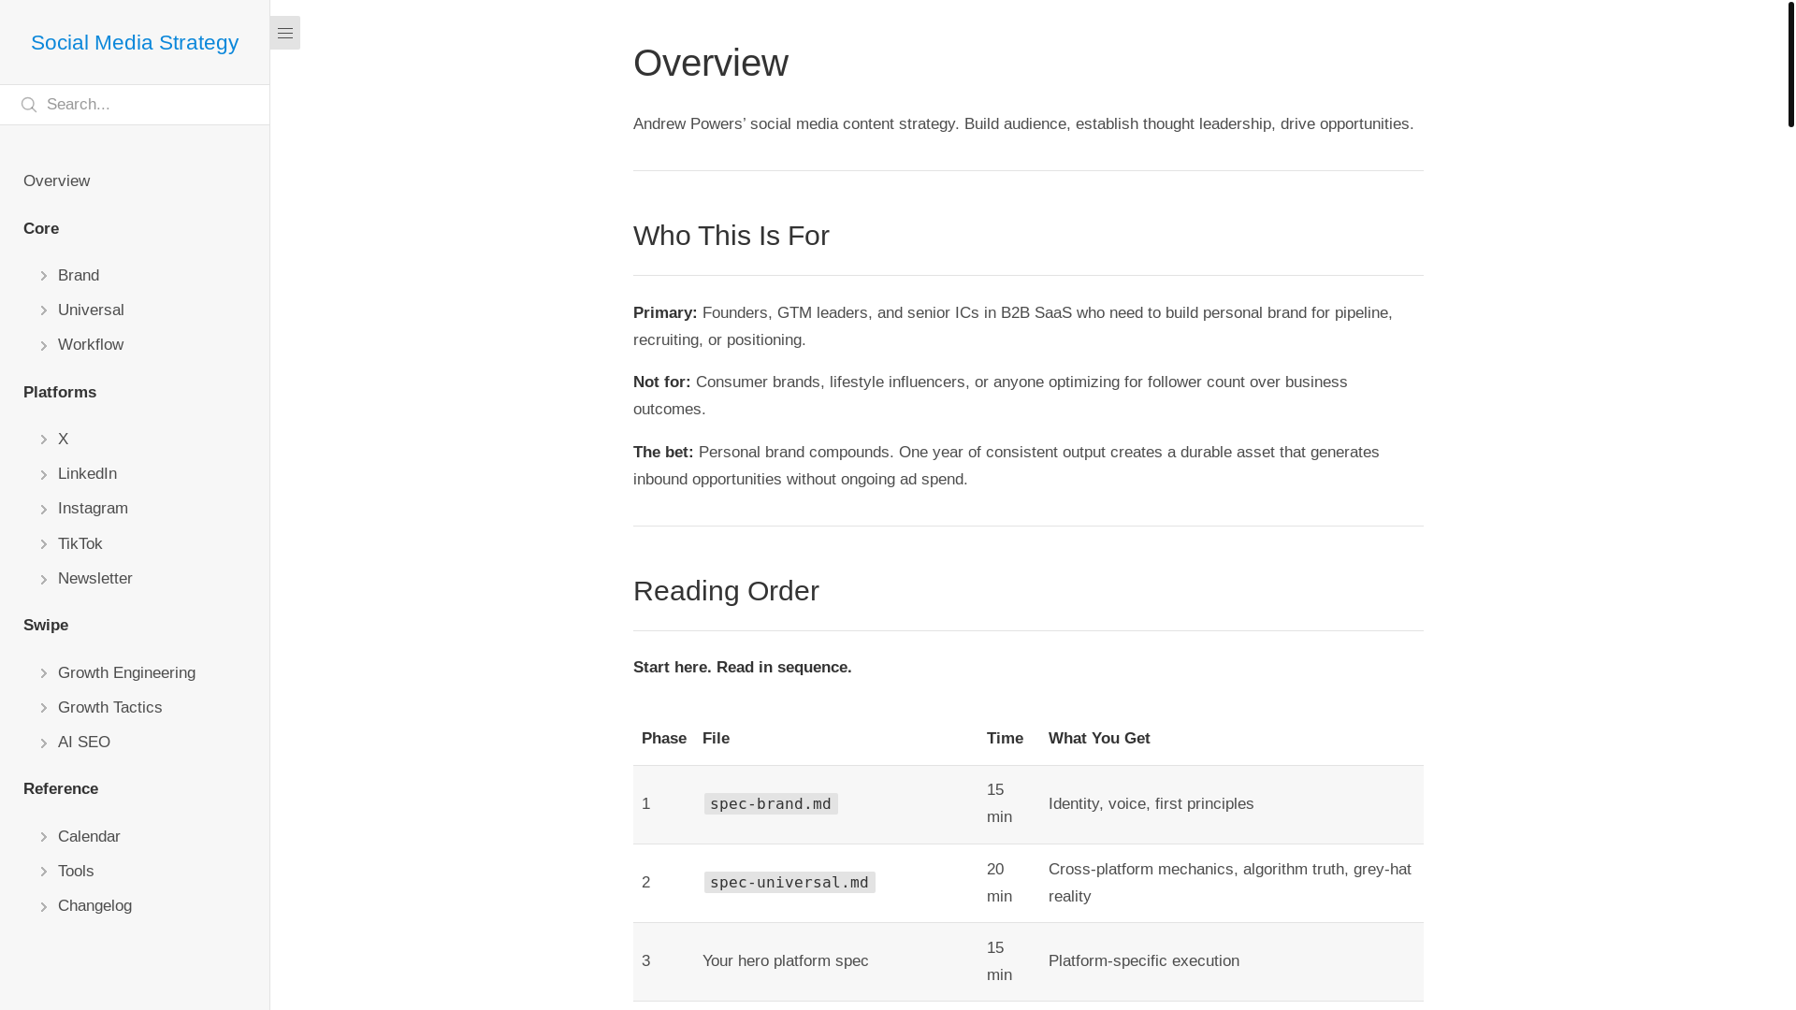Open the Changelog page link
Image resolution: width=1796 pixels, height=1010 pixels.
pyautogui.click(x=94, y=906)
